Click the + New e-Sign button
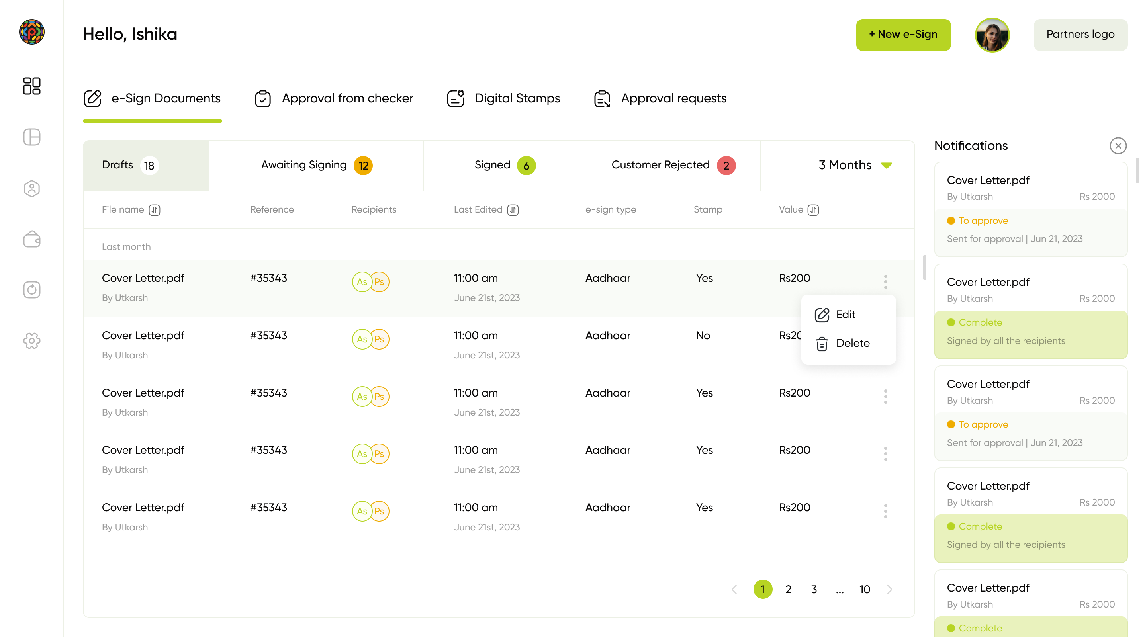Image resolution: width=1147 pixels, height=637 pixels. [903, 35]
